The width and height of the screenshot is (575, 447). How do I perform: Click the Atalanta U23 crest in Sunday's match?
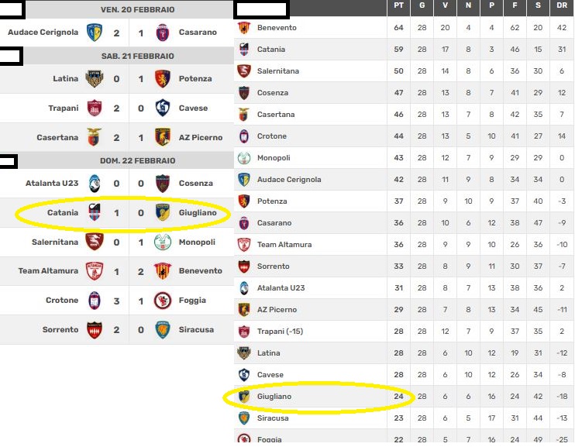click(95, 184)
